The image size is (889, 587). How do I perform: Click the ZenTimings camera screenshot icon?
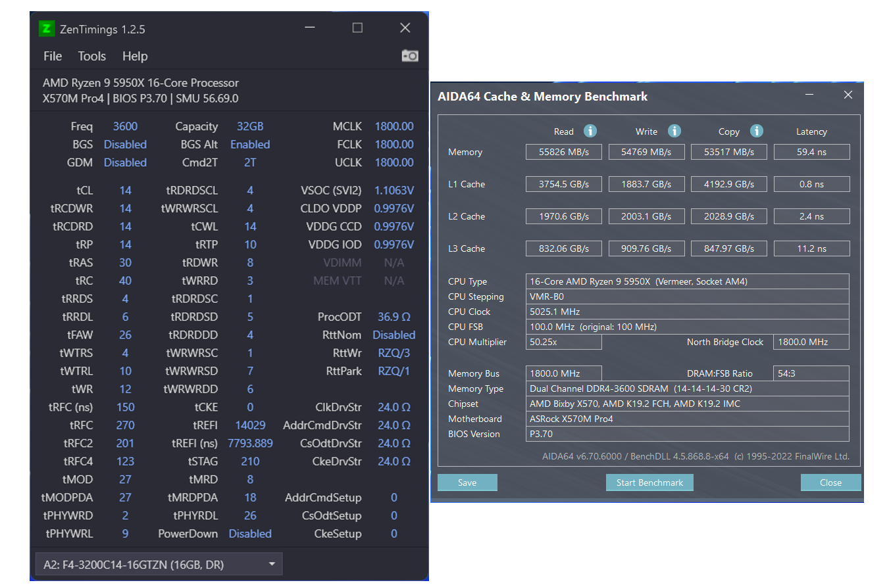pyautogui.click(x=410, y=56)
